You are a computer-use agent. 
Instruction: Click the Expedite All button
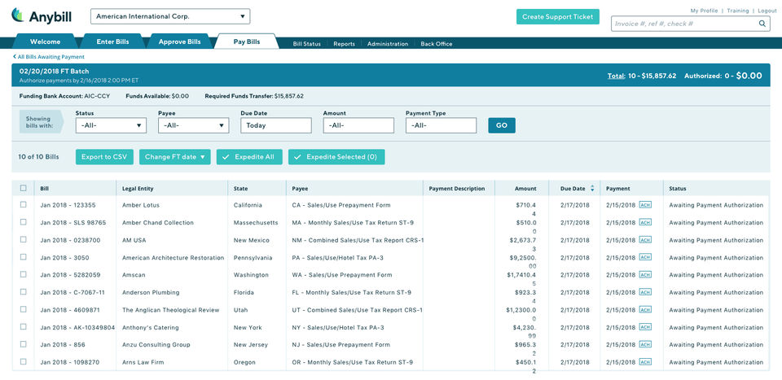249,157
